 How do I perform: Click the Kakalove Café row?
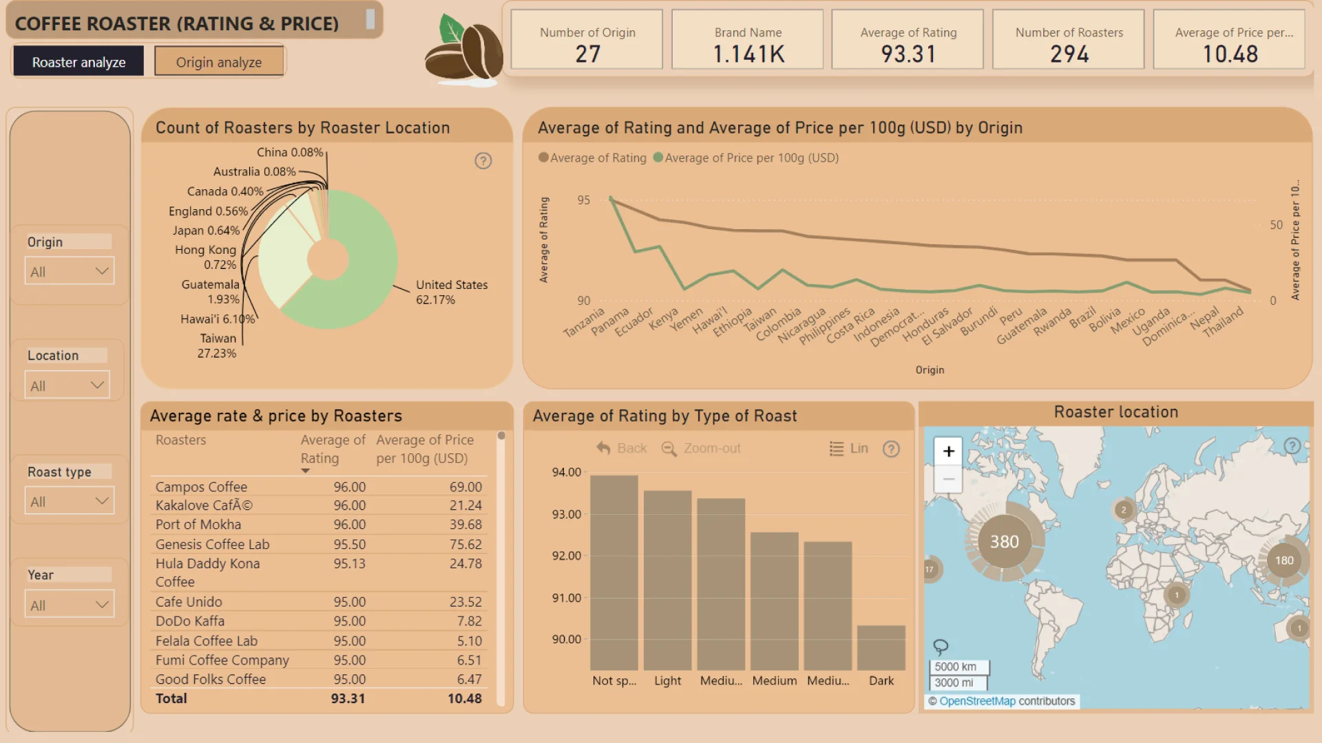pyautogui.click(x=319, y=506)
